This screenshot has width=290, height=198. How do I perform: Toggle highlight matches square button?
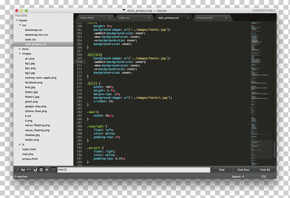click(53, 170)
